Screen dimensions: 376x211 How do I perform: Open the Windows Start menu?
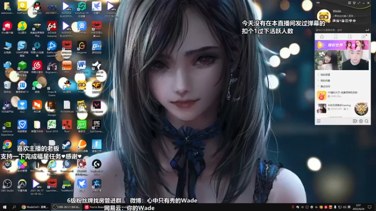4,207
